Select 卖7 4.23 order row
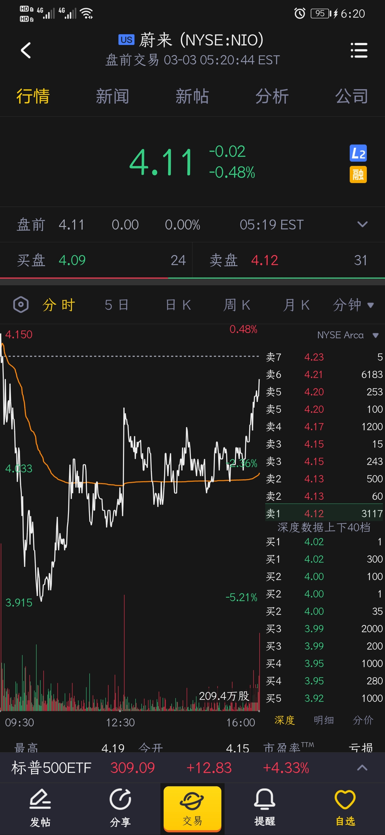 click(x=324, y=357)
